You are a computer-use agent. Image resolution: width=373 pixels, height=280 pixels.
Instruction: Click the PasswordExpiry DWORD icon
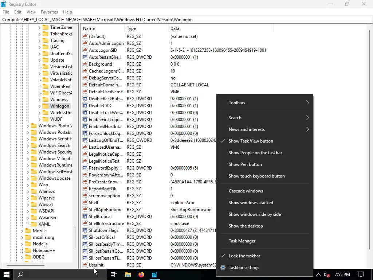(85, 168)
